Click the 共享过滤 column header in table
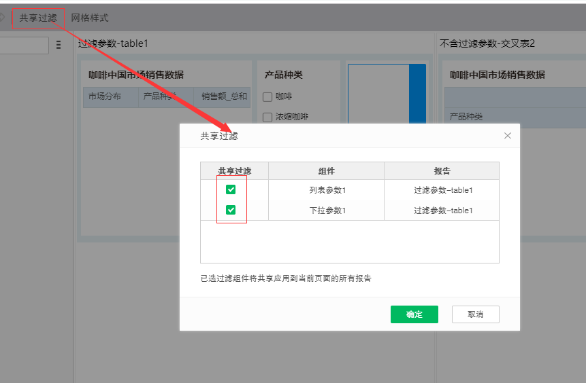 [234, 171]
